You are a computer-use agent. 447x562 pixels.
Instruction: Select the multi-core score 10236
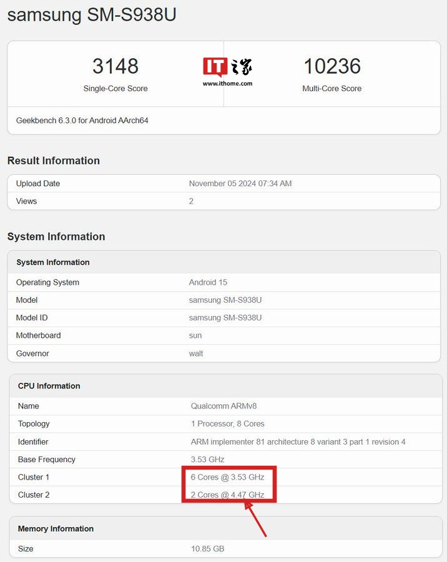tap(332, 66)
